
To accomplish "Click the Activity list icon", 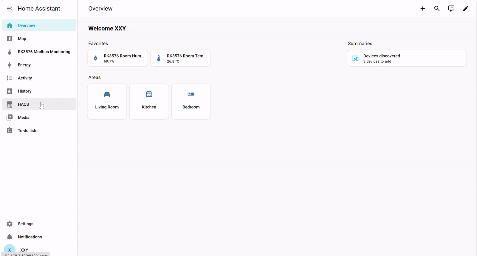I will [x=10, y=78].
